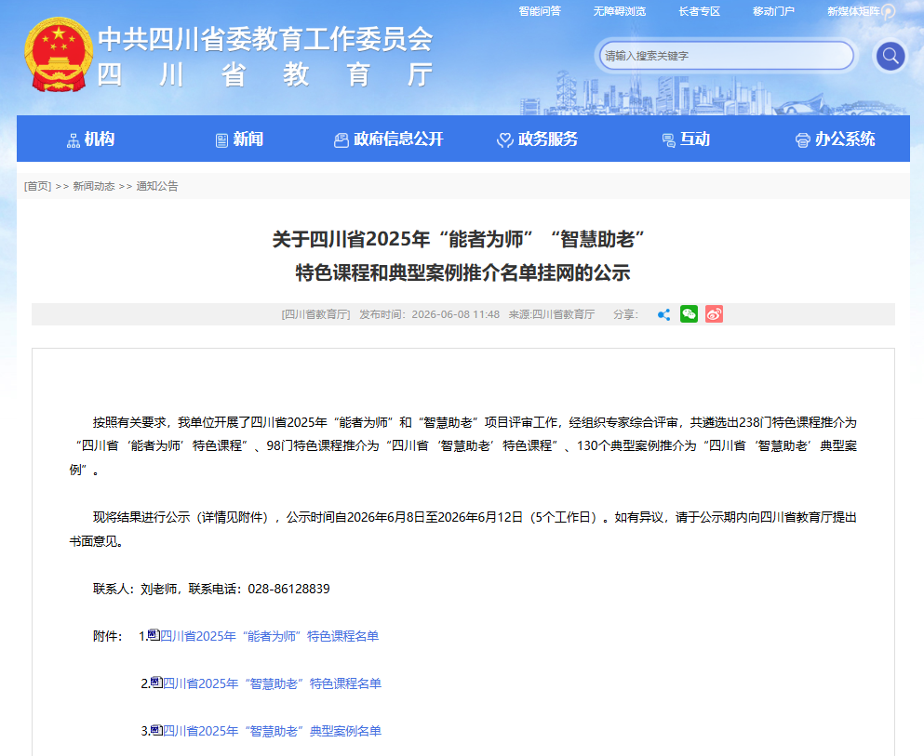Open the 智能问答 link
Image resolution: width=924 pixels, height=756 pixels.
click(x=540, y=11)
